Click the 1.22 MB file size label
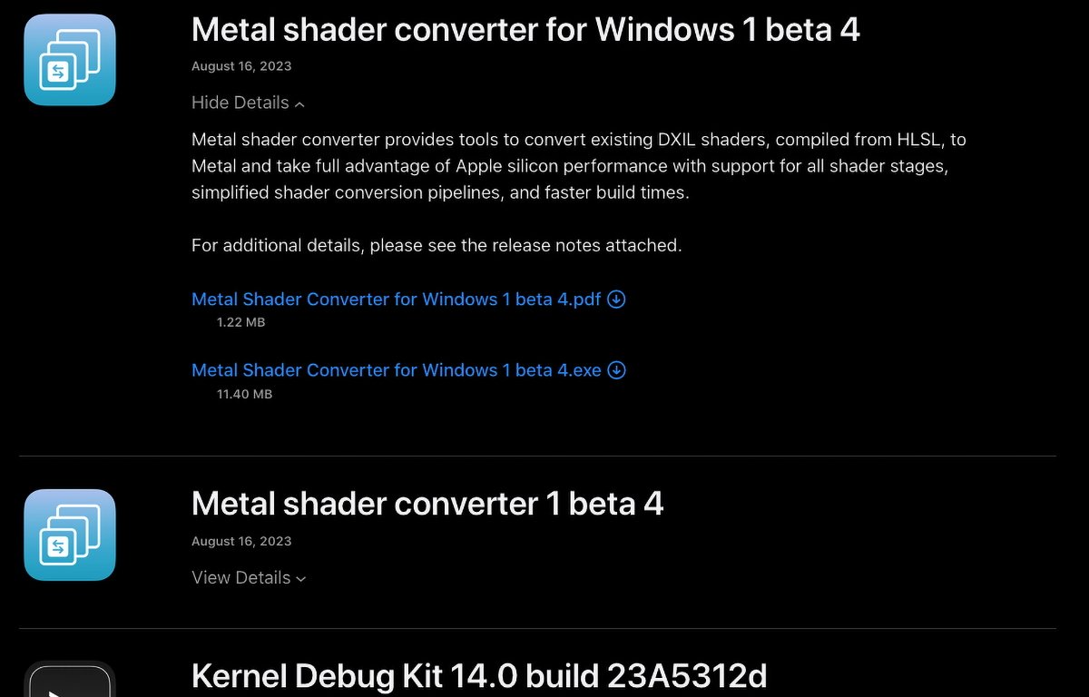 (x=240, y=322)
